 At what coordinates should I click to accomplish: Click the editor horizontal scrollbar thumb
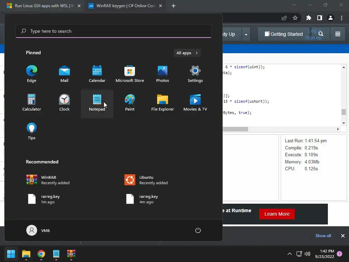(x=235, y=129)
